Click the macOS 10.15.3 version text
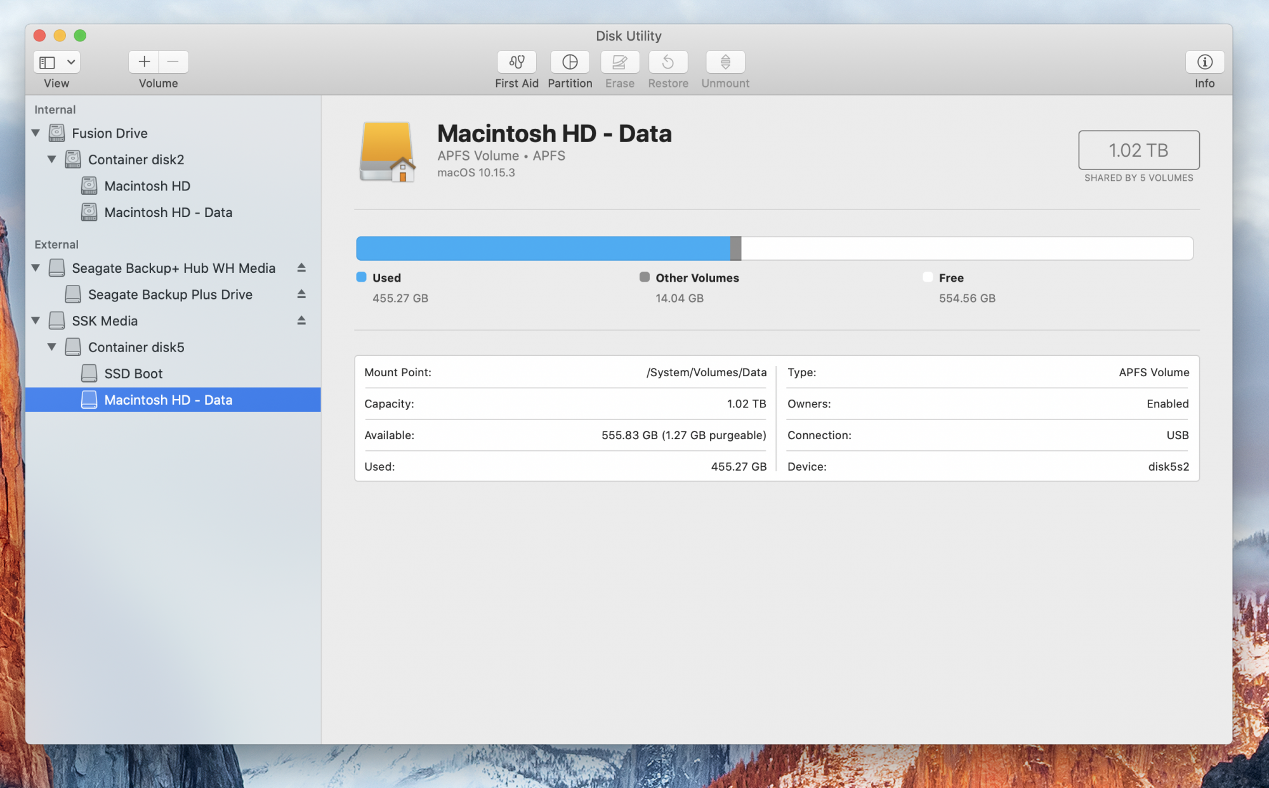Screen dimensions: 1269x788 pos(476,173)
